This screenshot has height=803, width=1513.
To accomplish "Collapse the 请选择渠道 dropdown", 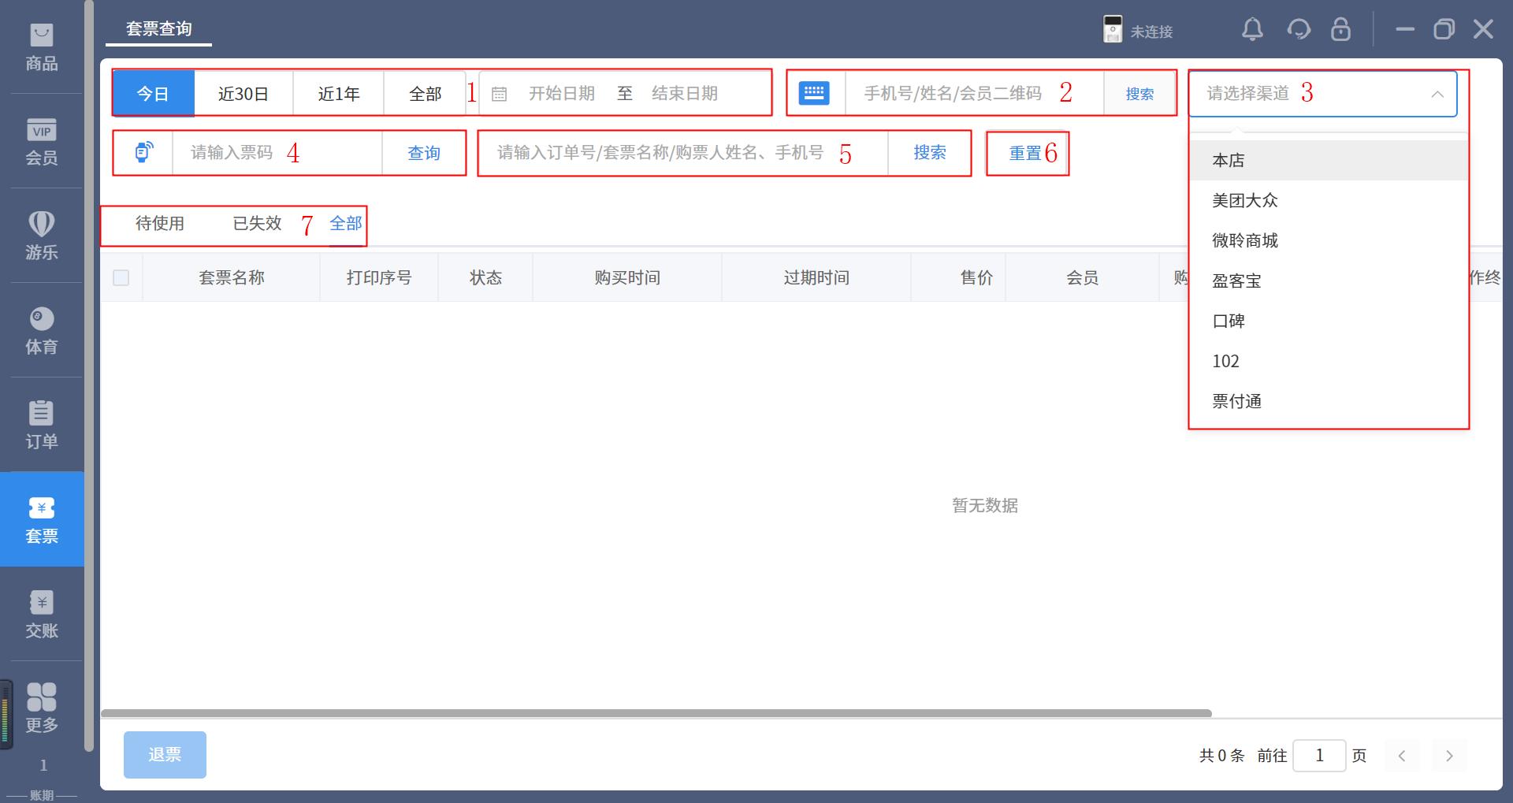I will [x=1437, y=95].
